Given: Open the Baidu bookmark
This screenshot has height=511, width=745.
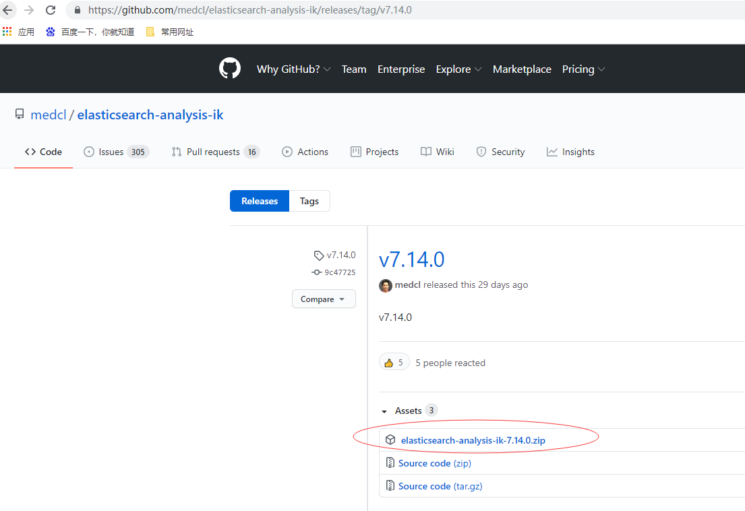Looking at the screenshot, I should click(x=90, y=32).
